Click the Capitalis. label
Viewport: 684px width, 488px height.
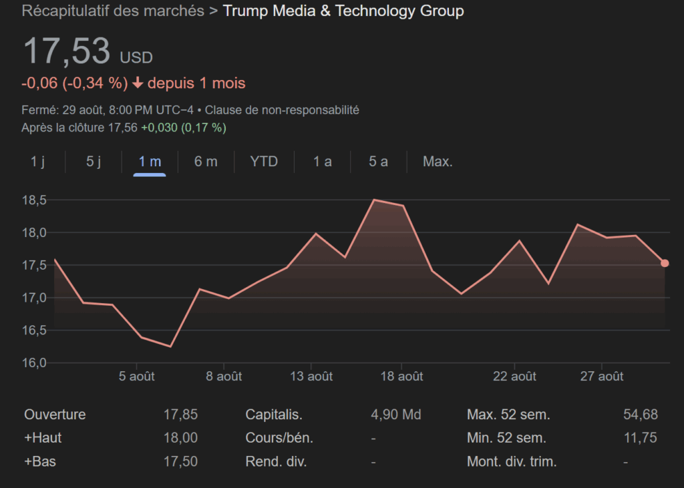click(x=274, y=415)
